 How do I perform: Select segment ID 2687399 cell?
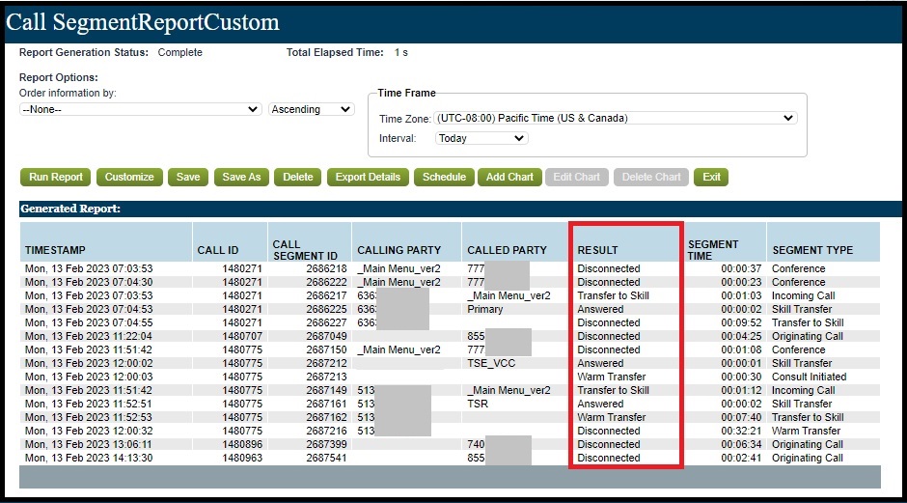[x=326, y=444]
